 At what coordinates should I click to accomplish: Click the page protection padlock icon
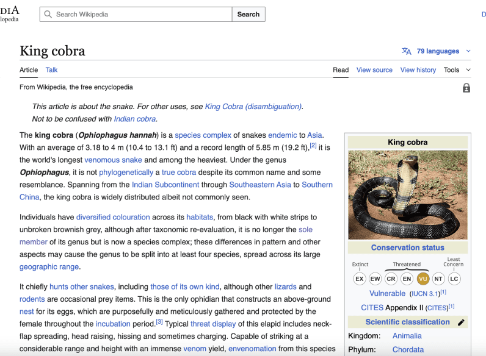(x=466, y=88)
